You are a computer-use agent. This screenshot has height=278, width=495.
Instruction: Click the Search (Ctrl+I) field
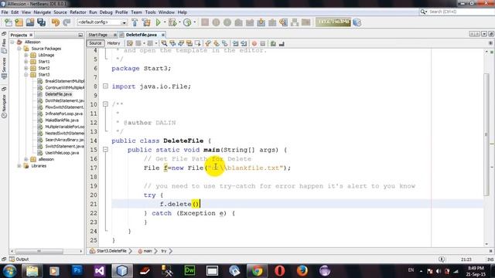457,12
